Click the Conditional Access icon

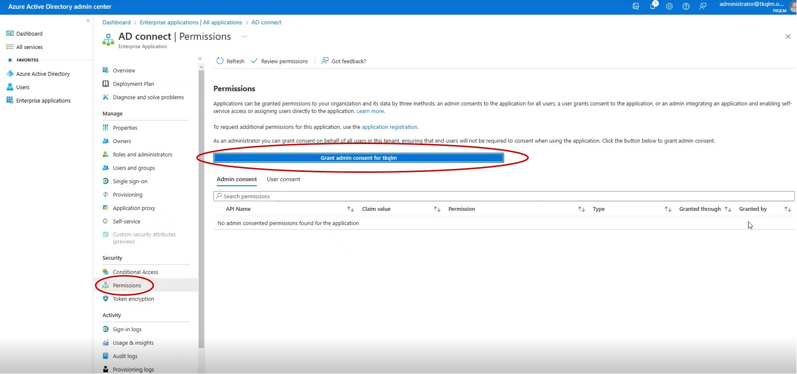pyautogui.click(x=106, y=272)
